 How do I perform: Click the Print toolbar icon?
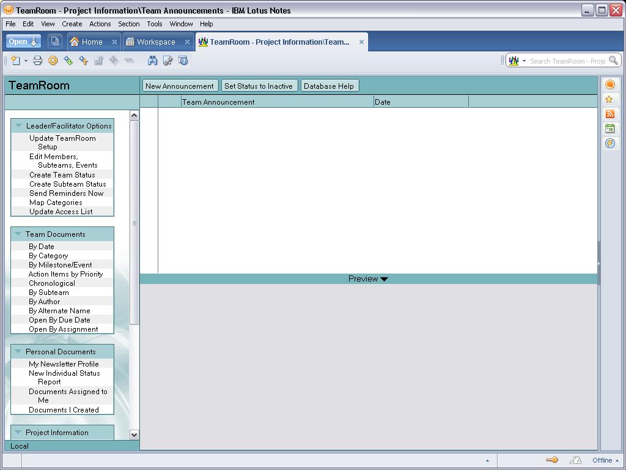37,61
